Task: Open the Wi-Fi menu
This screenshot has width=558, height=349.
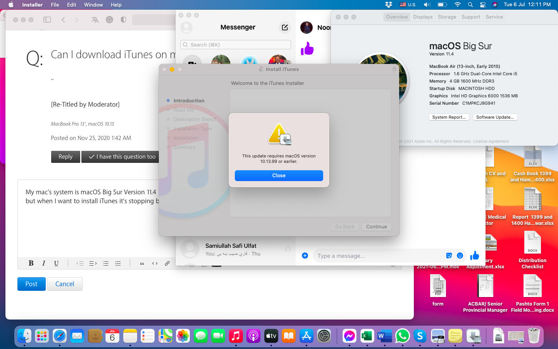Action: [x=458, y=5]
